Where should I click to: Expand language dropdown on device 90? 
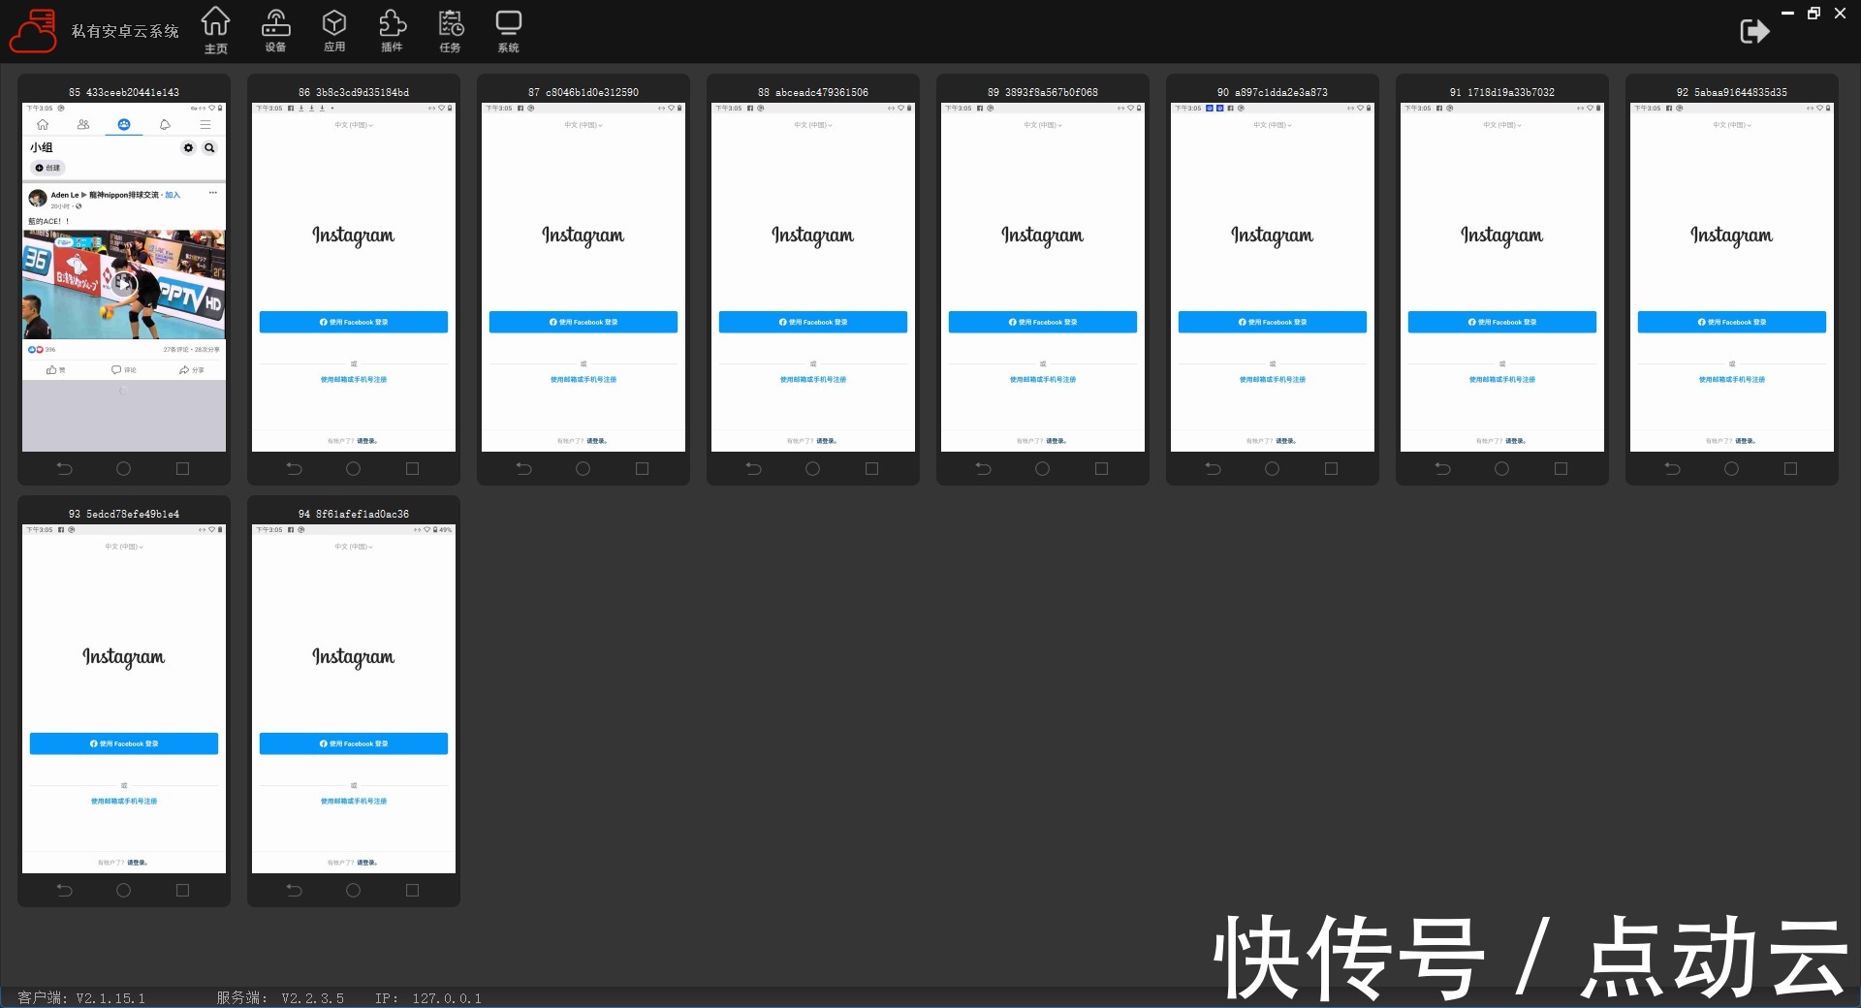coord(1273,125)
